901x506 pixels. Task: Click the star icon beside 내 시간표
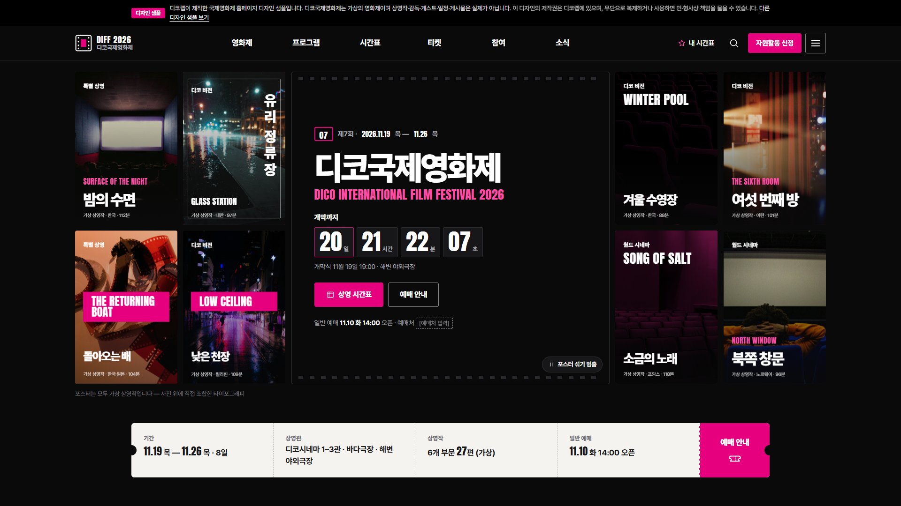point(682,43)
